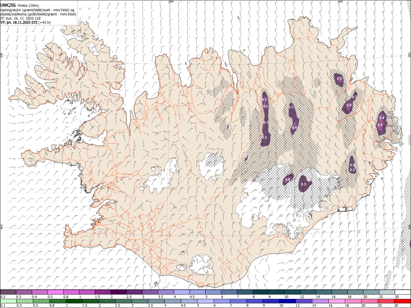Click the light pink swatch labeled 16

coord(337,301)
